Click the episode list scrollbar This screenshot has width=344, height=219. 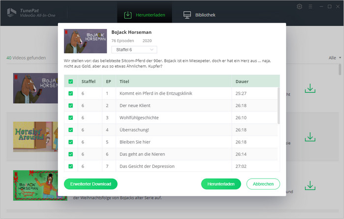[279, 106]
